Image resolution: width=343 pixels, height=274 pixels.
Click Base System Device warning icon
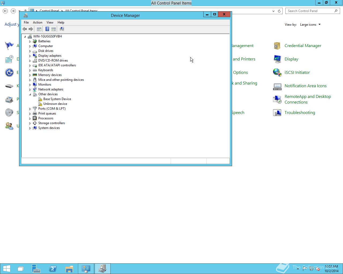pyautogui.click(x=40, y=99)
